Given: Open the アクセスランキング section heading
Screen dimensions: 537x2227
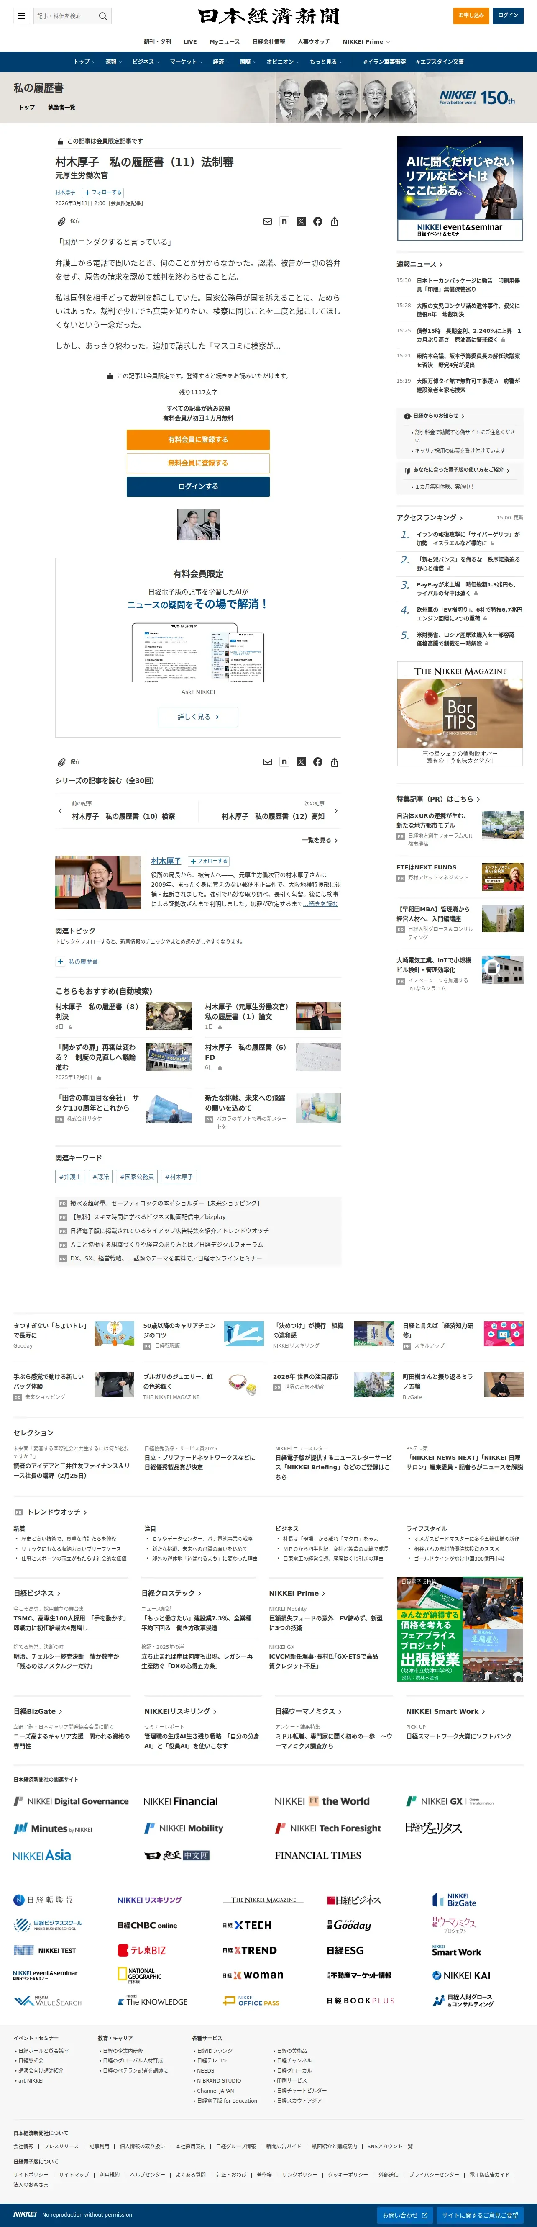Looking at the screenshot, I should pos(429,518).
